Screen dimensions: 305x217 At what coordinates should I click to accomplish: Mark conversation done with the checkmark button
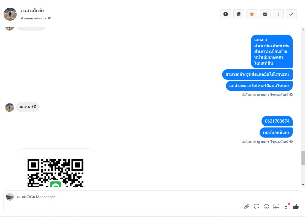[x=291, y=14]
